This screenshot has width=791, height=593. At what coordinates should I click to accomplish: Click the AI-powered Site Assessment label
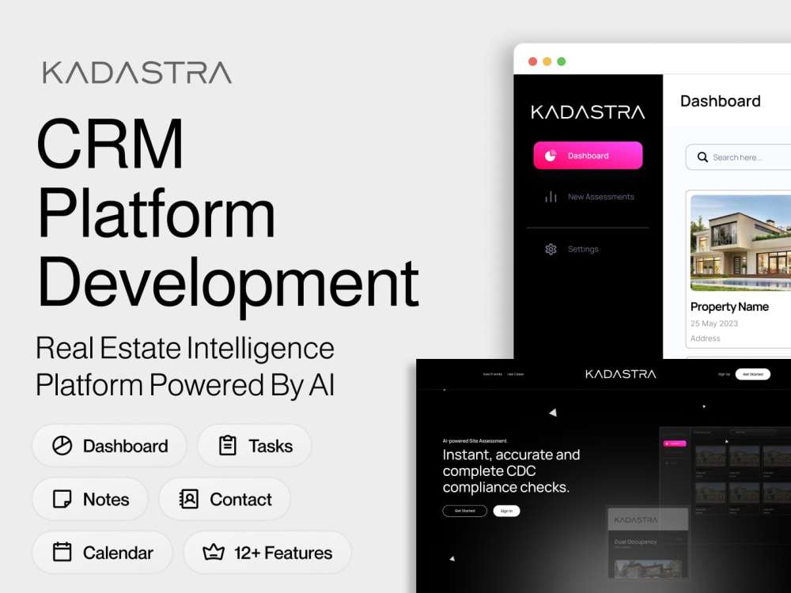tap(475, 440)
